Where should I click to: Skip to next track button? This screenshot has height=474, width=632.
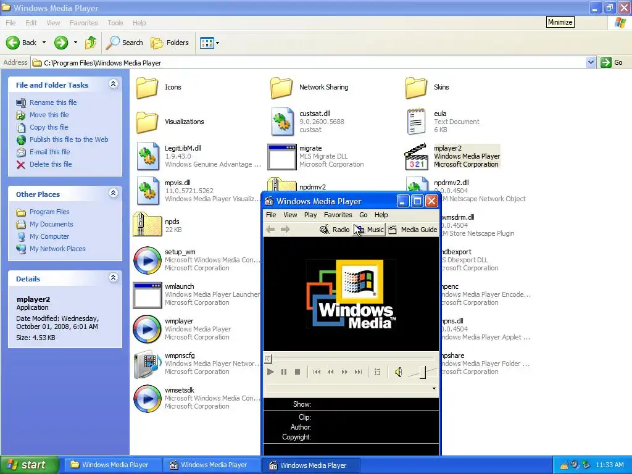point(358,372)
